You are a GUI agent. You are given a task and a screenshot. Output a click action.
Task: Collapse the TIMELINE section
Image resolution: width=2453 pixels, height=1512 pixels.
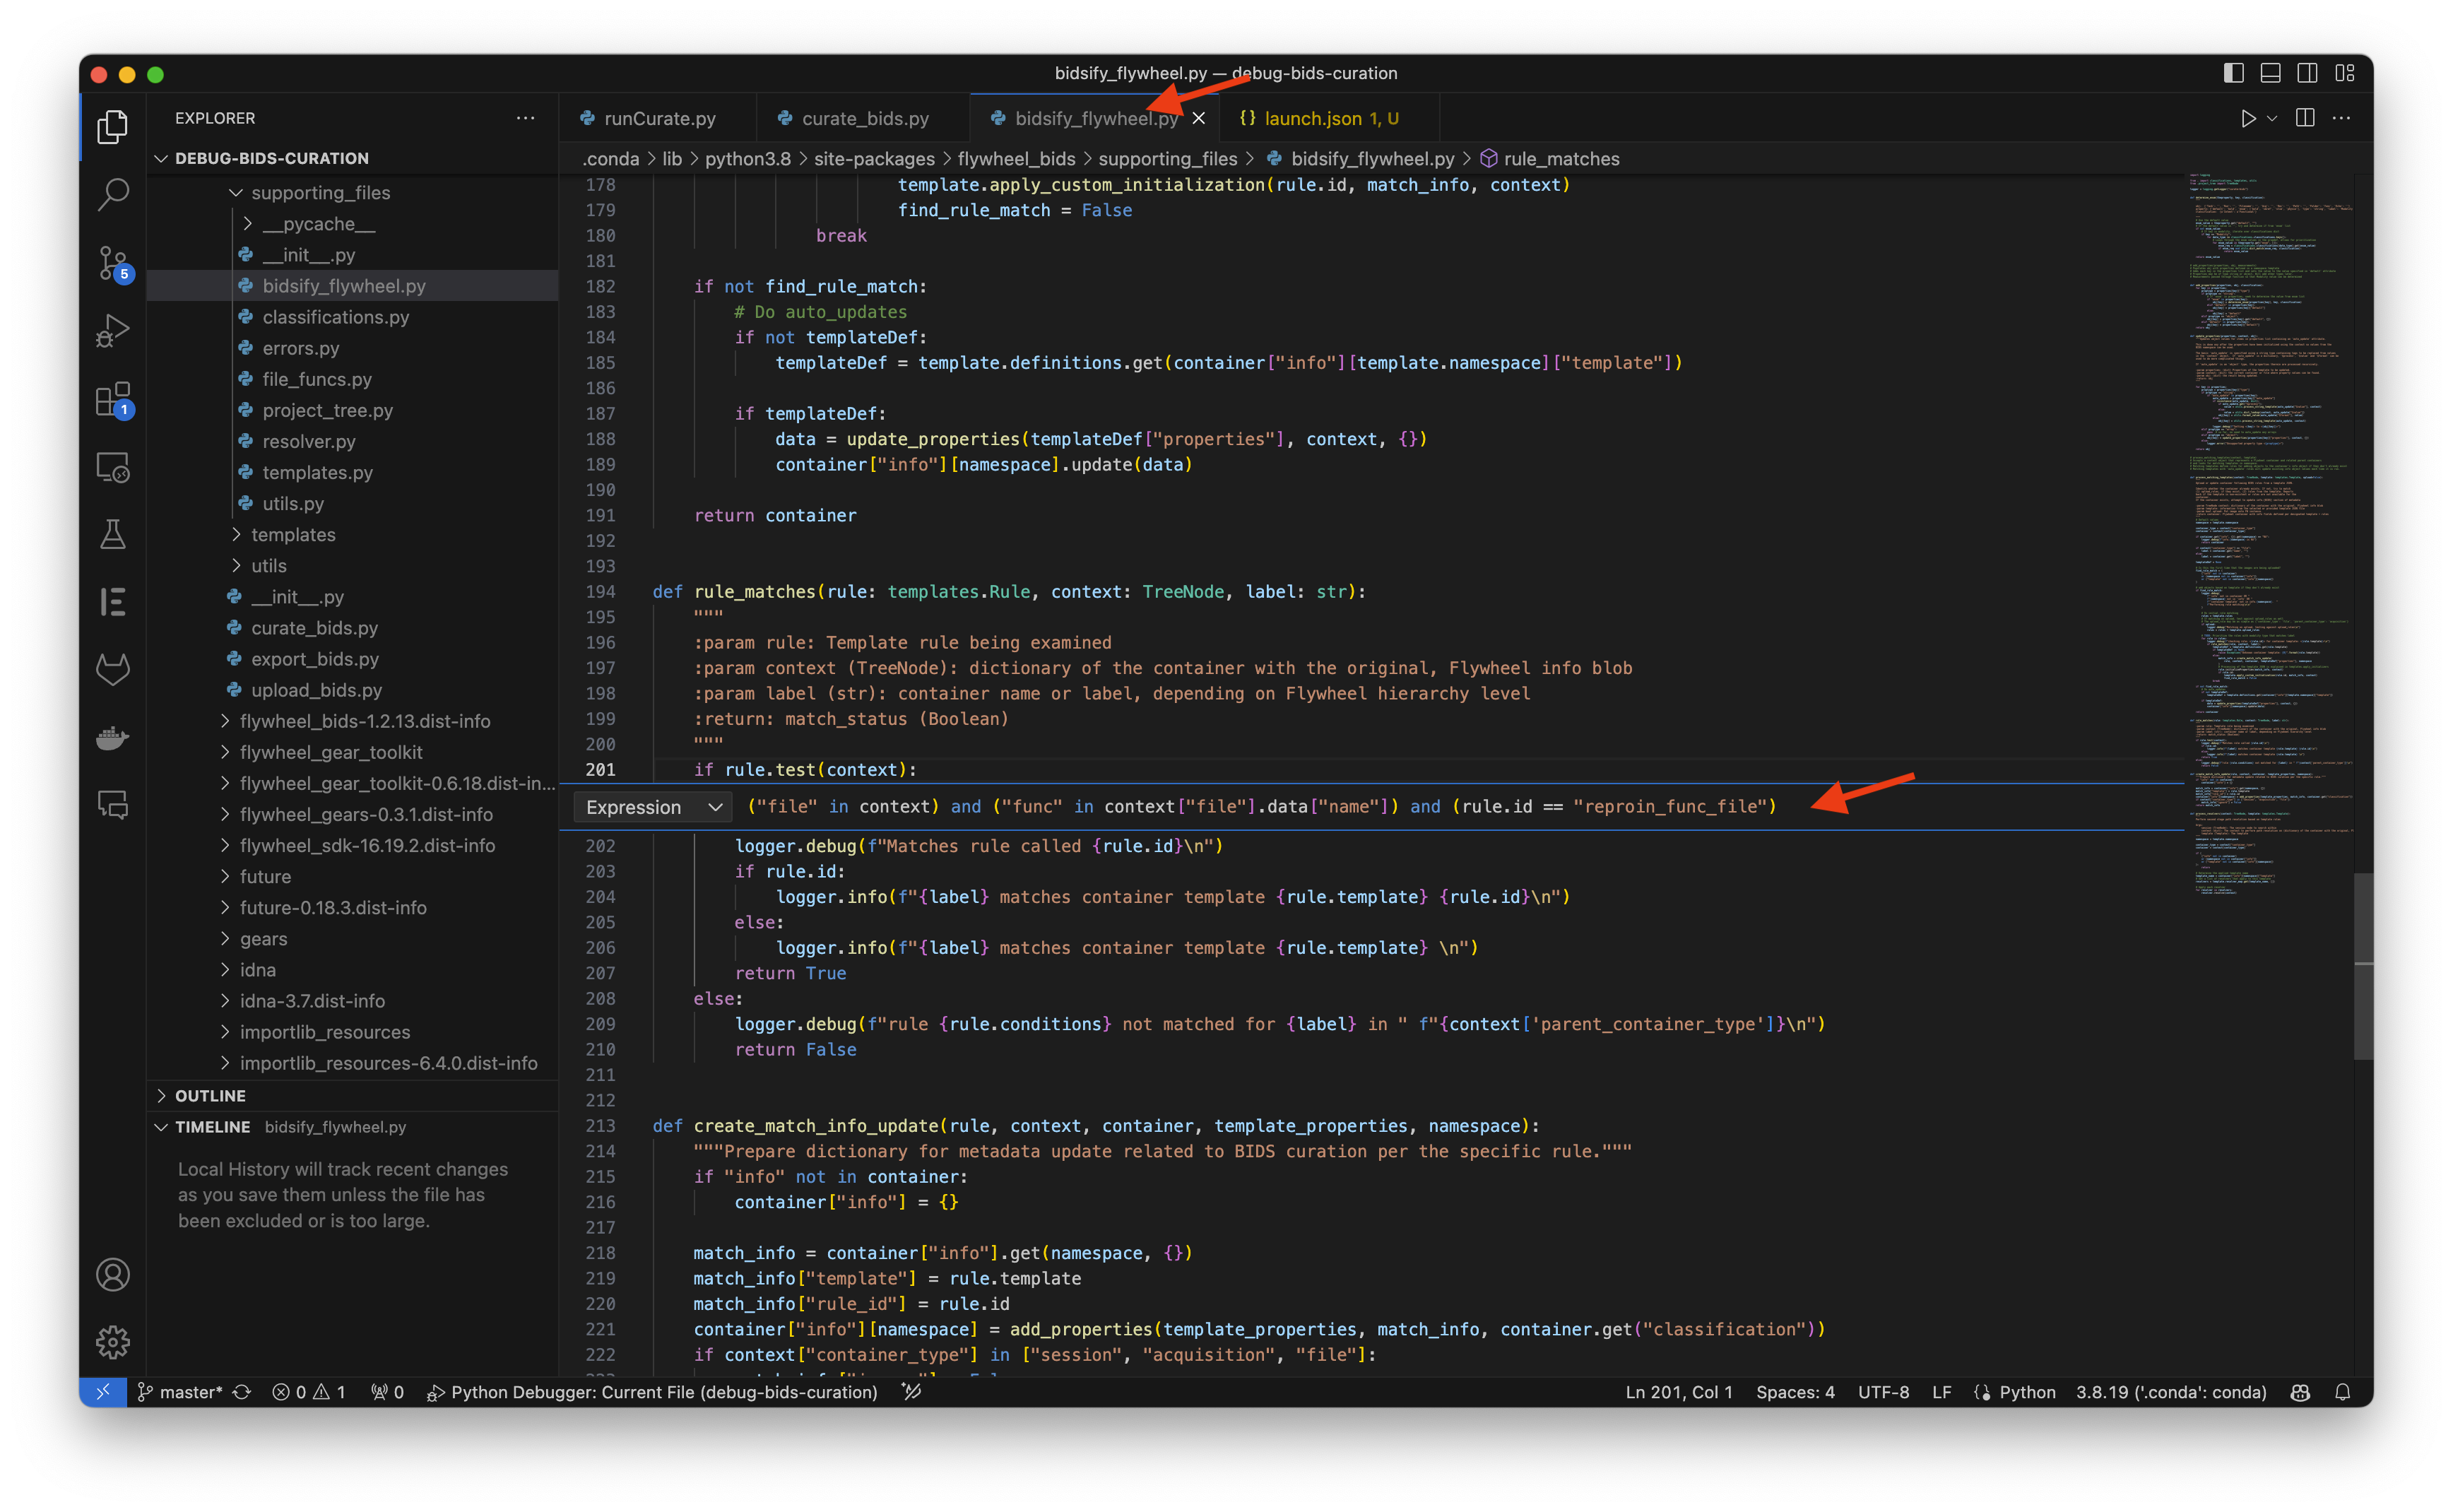click(161, 1127)
